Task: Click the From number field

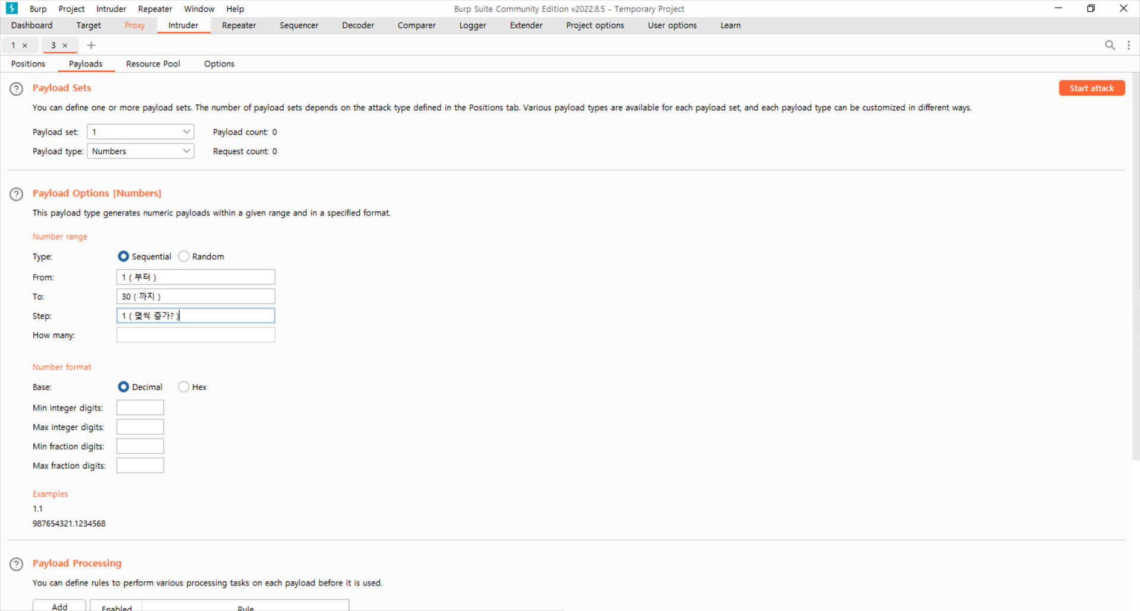Action: [196, 277]
